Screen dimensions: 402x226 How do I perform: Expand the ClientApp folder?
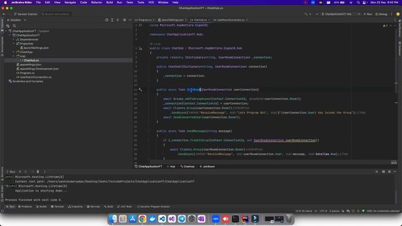click(x=14, y=52)
